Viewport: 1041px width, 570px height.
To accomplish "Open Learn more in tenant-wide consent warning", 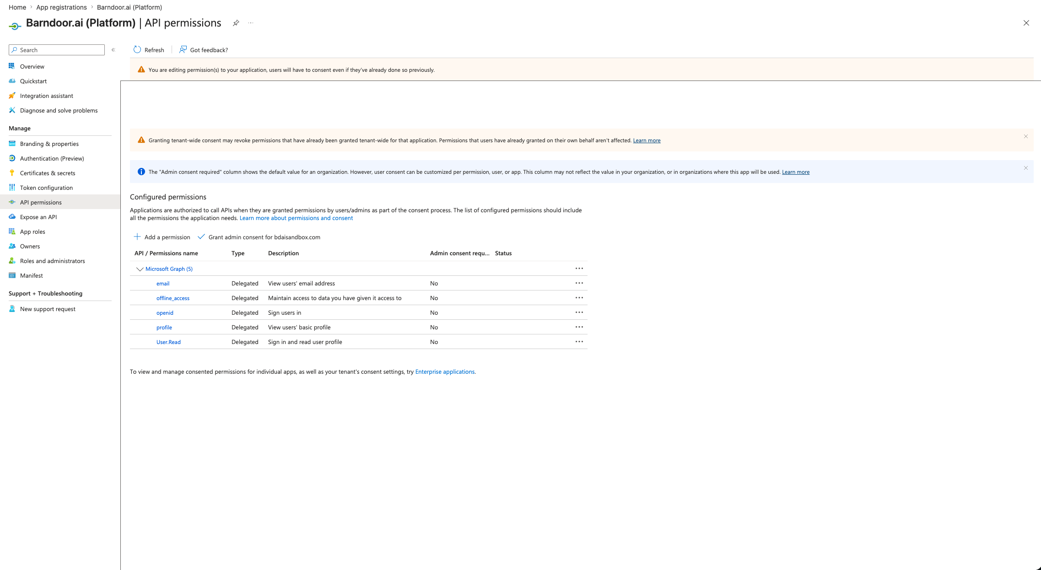I will coord(647,140).
